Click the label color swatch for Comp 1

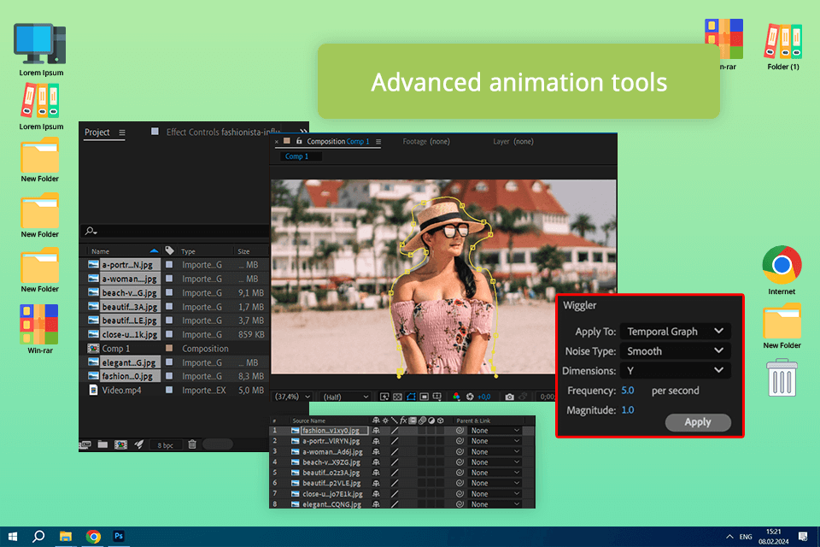click(169, 348)
